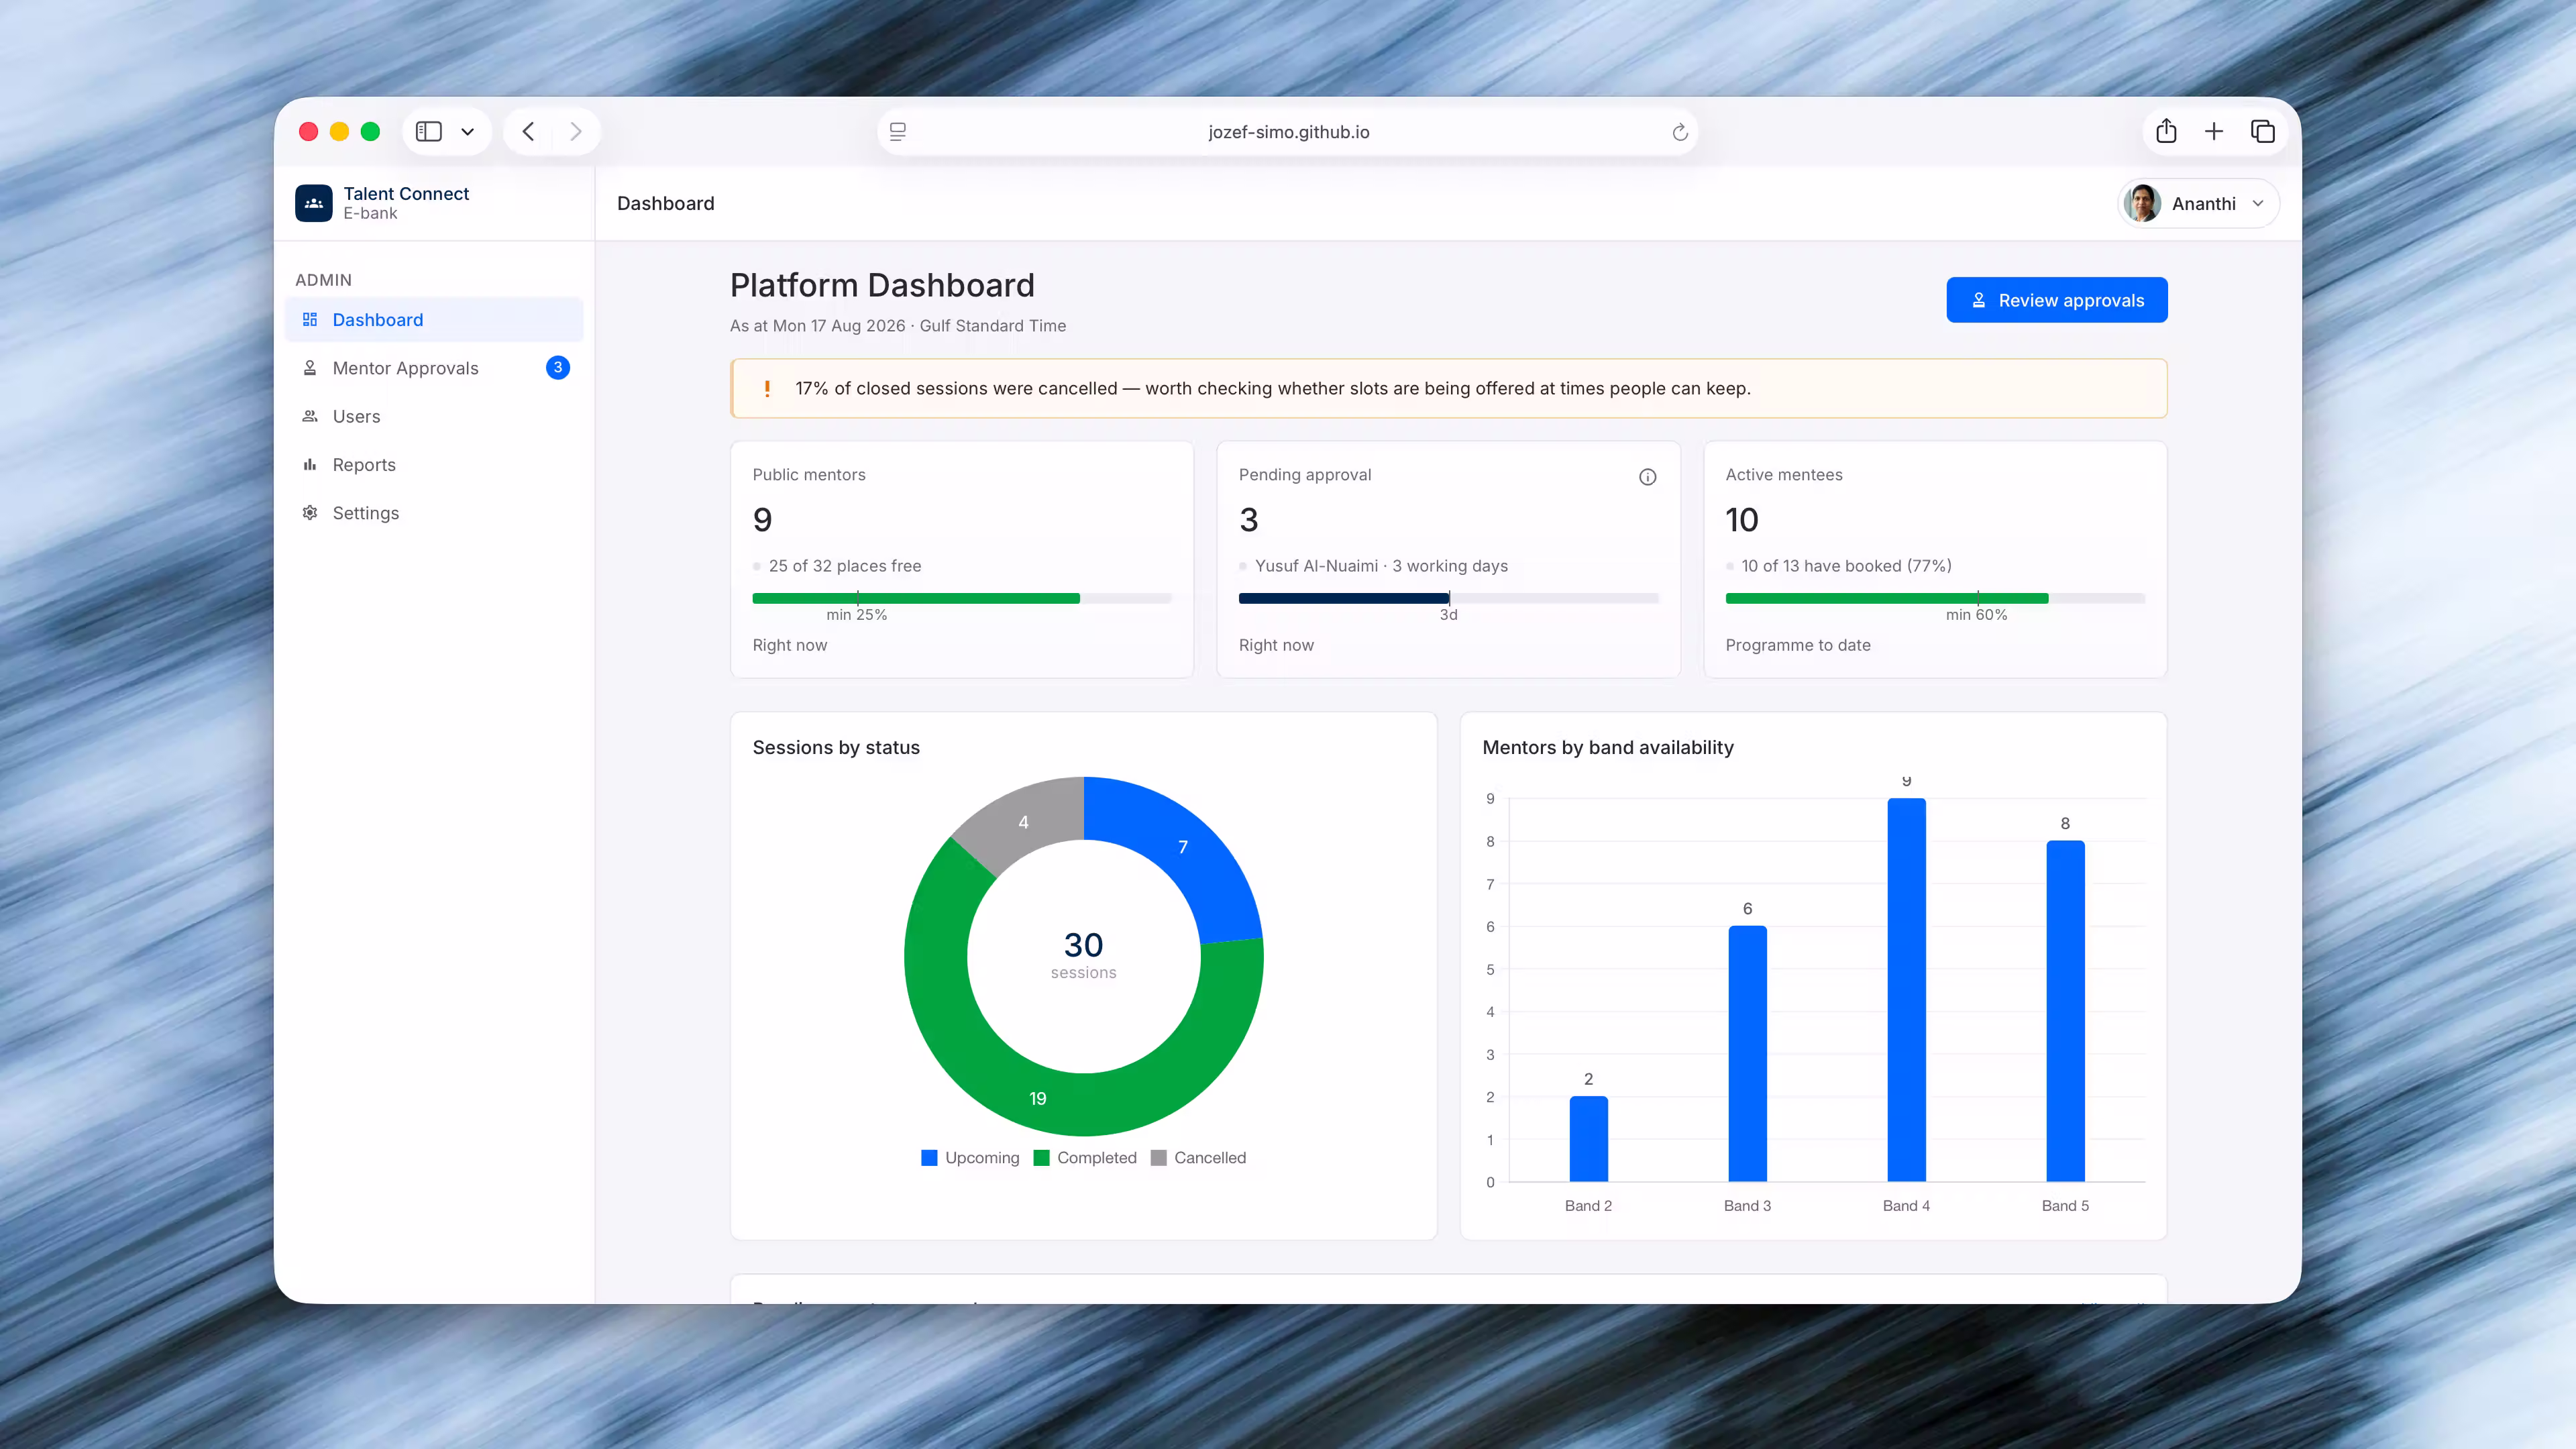Open a new tab with plus icon
Viewport: 2576px width, 1449px height.
click(2214, 131)
